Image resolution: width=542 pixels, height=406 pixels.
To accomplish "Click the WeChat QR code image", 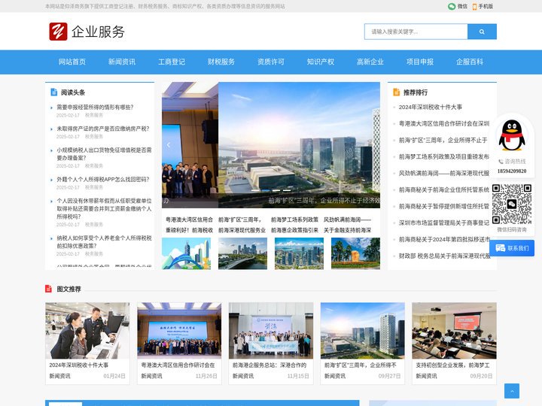I will point(512,204).
